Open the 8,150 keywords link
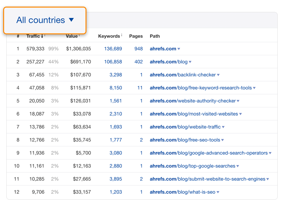This screenshot has height=206, width=284. click(116, 88)
